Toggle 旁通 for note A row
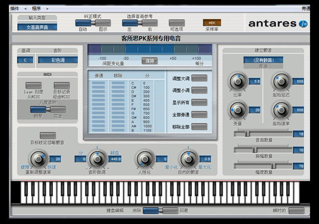319x224 pixels. pos(99,121)
